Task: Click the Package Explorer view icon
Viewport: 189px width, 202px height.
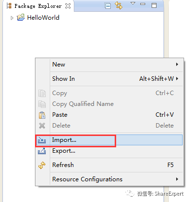Action: [9, 6]
